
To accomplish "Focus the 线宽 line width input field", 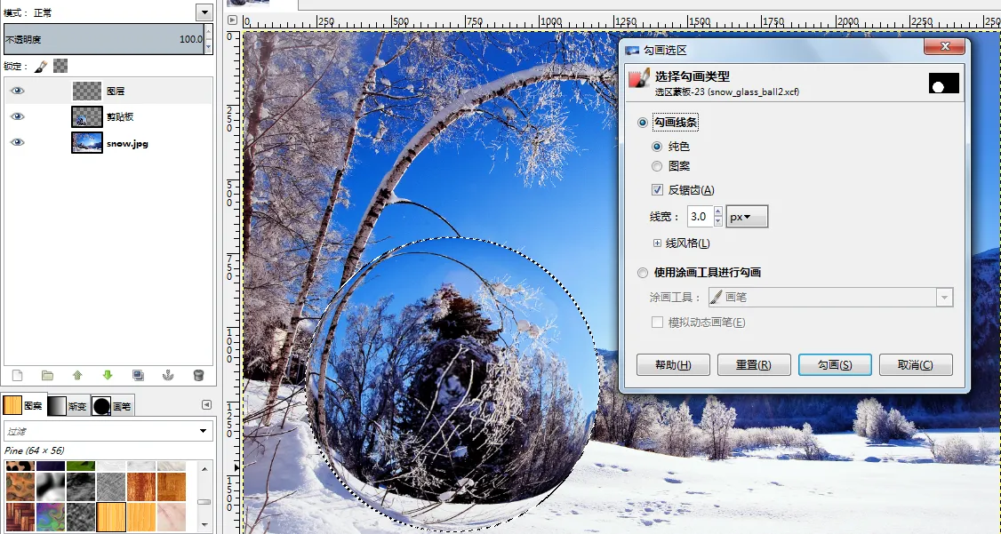I will tap(700, 217).
